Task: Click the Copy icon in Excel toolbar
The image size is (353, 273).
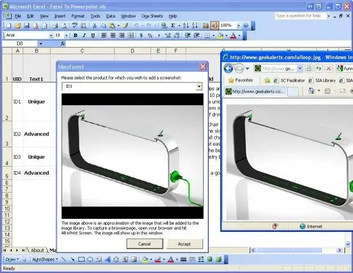Action: coord(103,26)
